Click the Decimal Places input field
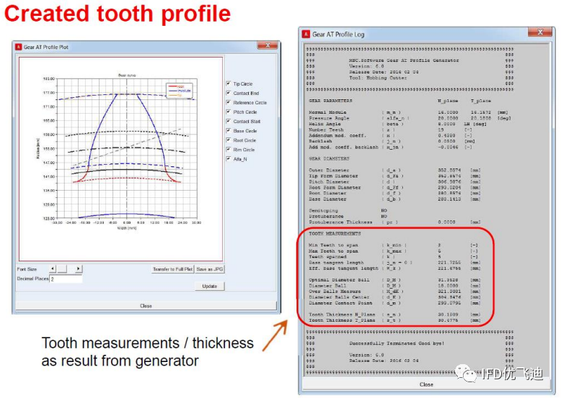Screen dimensions: 561x398 66,279
